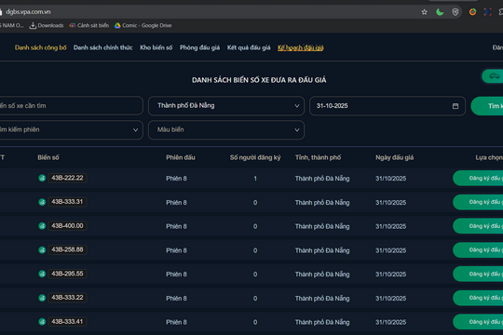Click the green moon extension icon
Screen dimensions: 503x335
click(440, 12)
